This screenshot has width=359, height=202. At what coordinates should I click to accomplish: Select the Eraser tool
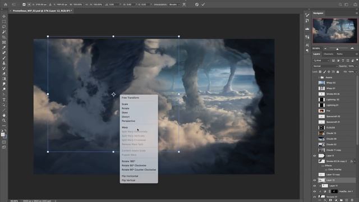coord(4,74)
